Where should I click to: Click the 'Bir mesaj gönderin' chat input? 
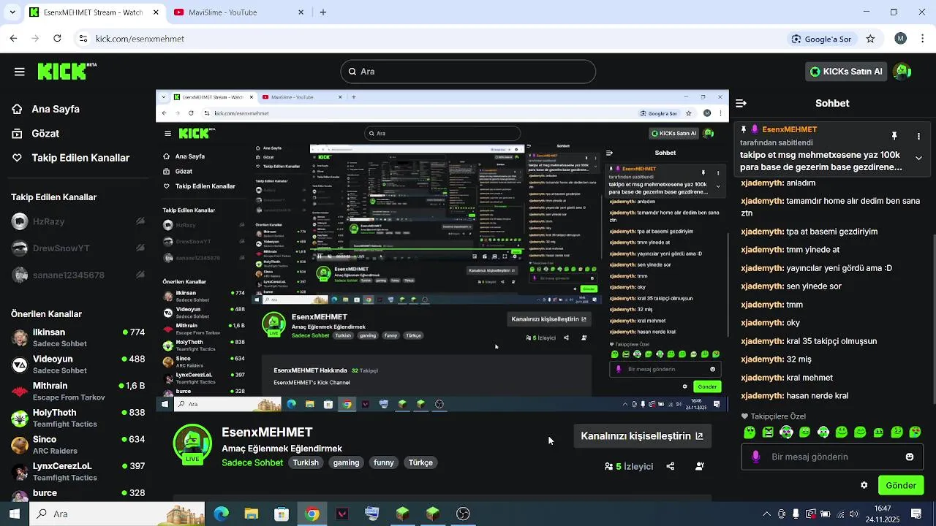832,457
